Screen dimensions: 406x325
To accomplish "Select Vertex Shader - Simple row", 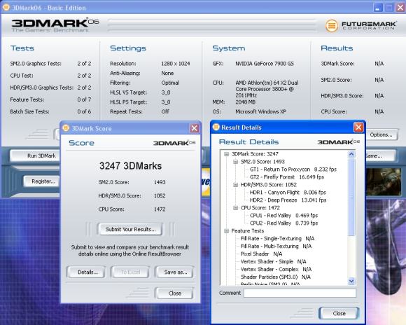I will tap(273, 261).
